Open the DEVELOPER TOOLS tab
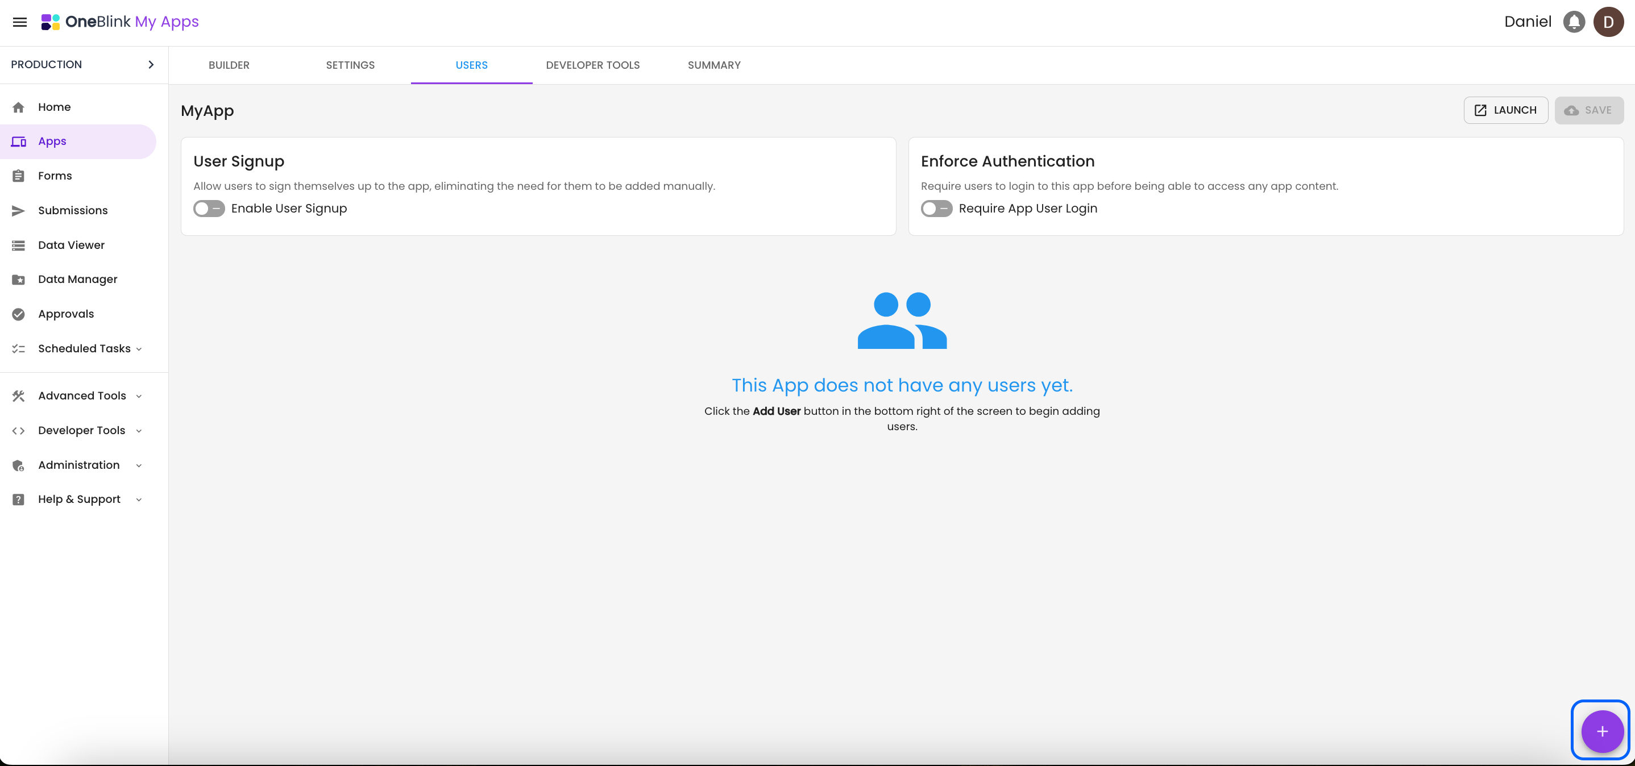Image resolution: width=1635 pixels, height=766 pixels. 592,65
